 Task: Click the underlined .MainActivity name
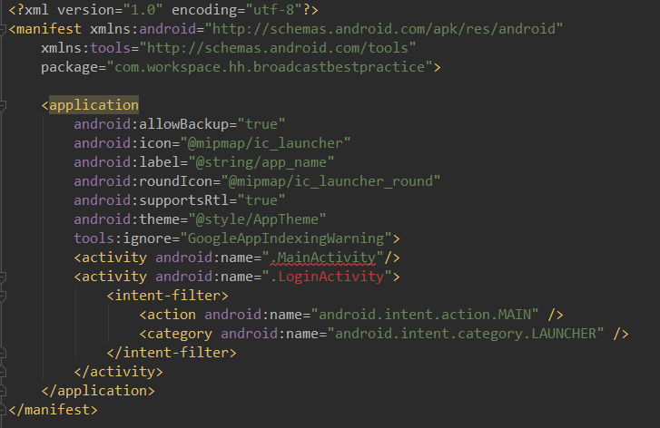(x=323, y=258)
